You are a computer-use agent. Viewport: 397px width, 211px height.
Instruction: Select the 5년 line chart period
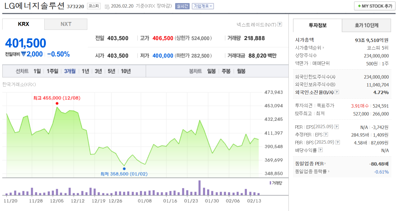[111, 71]
